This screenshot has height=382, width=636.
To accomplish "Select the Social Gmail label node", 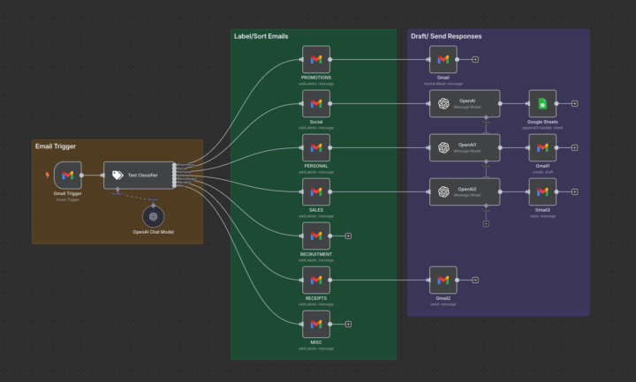I will pyautogui.click(x=316, y=104).
